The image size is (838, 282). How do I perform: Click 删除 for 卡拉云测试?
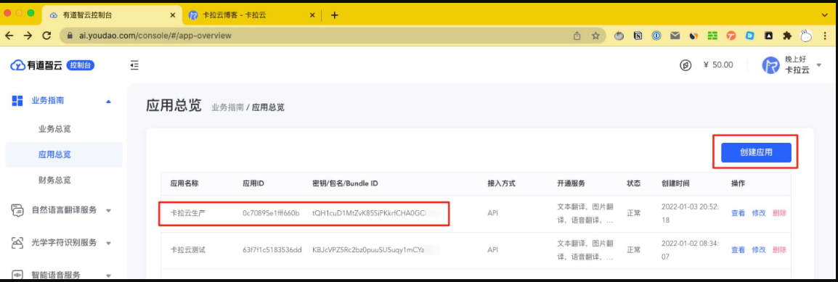779,249
